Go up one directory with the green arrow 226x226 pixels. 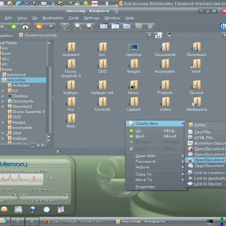pos(14,27)
